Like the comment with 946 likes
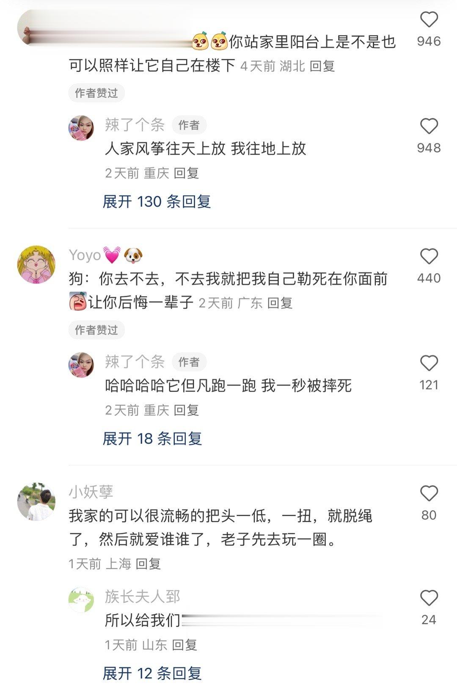 pyautogui.click(x=429, y=20)
